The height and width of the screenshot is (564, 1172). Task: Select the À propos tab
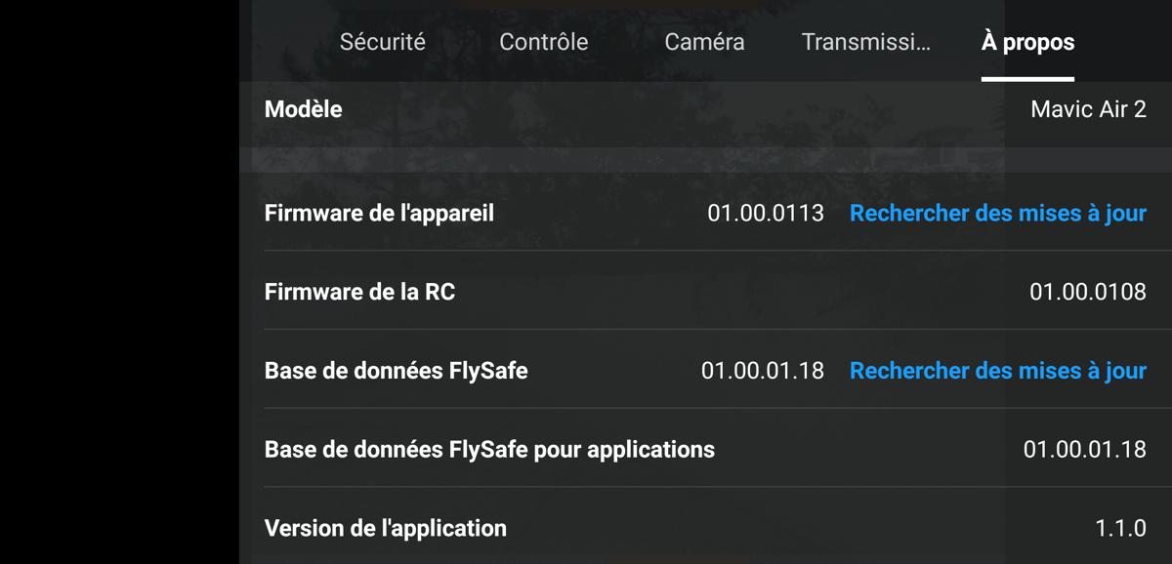[1027, 42]
